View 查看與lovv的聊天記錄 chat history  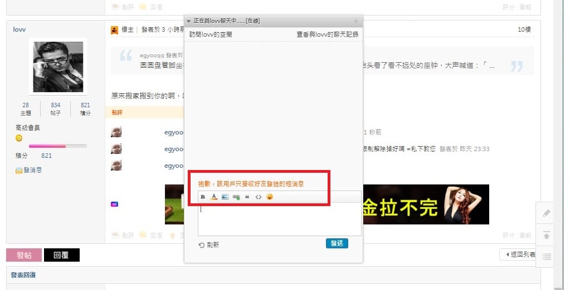[328, 34]
